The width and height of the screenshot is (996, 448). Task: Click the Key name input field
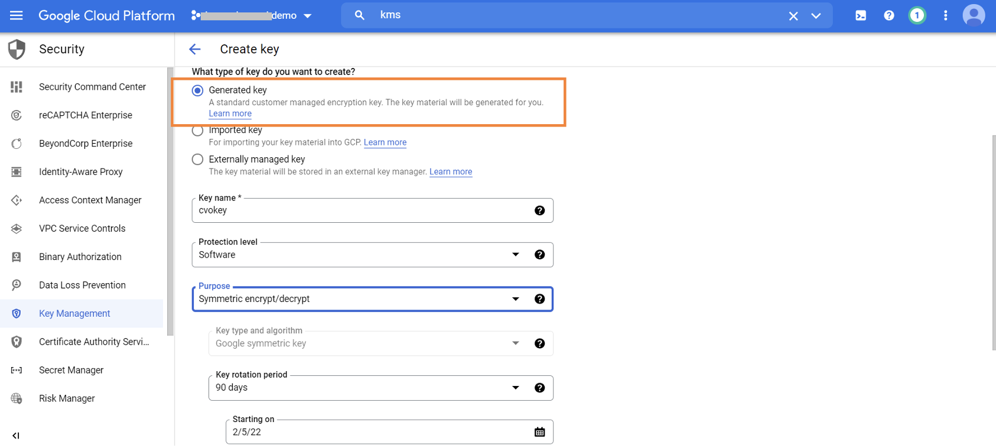click(x=360, y=210)
